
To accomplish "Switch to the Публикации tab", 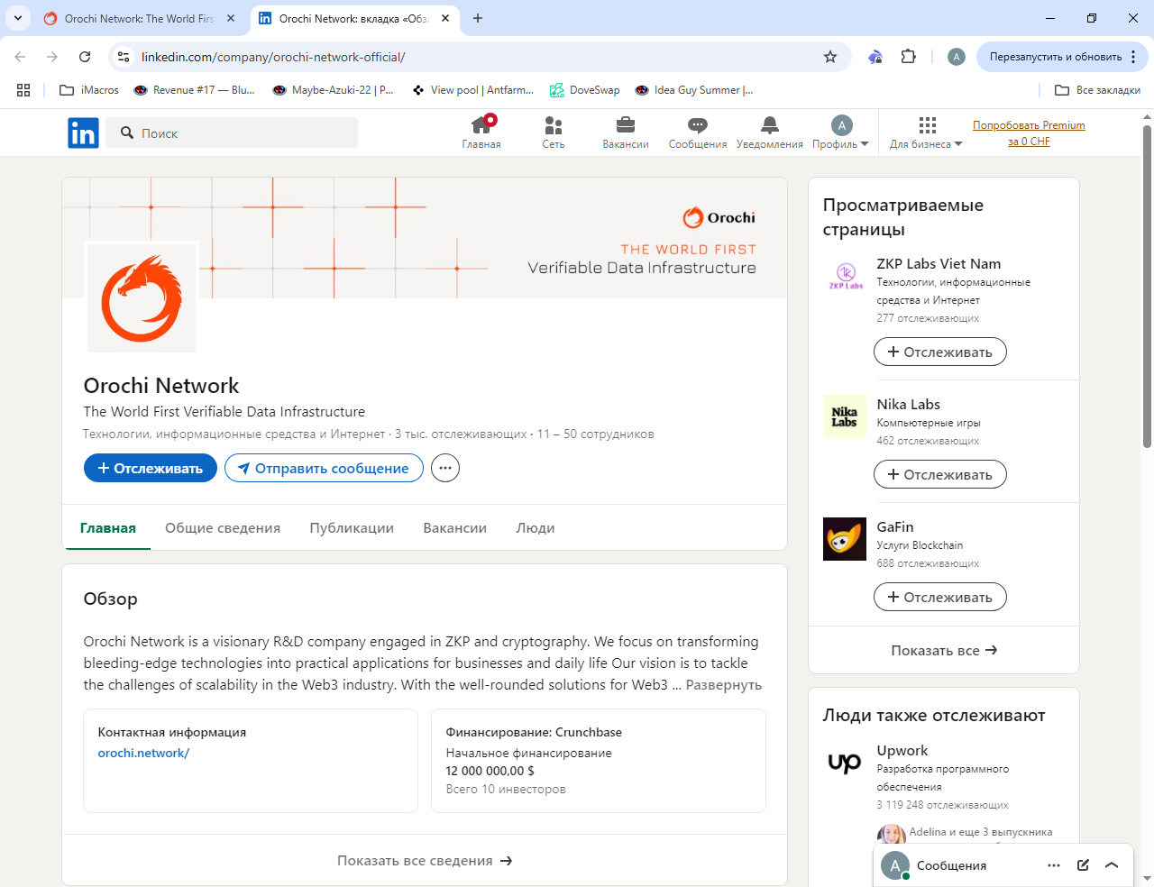I will coord(352,528).
